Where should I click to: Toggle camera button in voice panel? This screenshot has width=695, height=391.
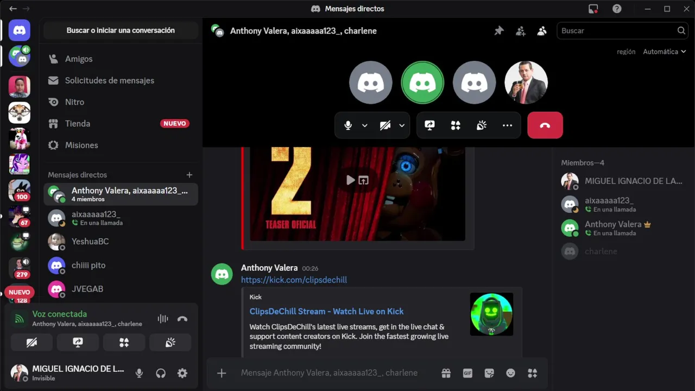[x=31, y=342]
